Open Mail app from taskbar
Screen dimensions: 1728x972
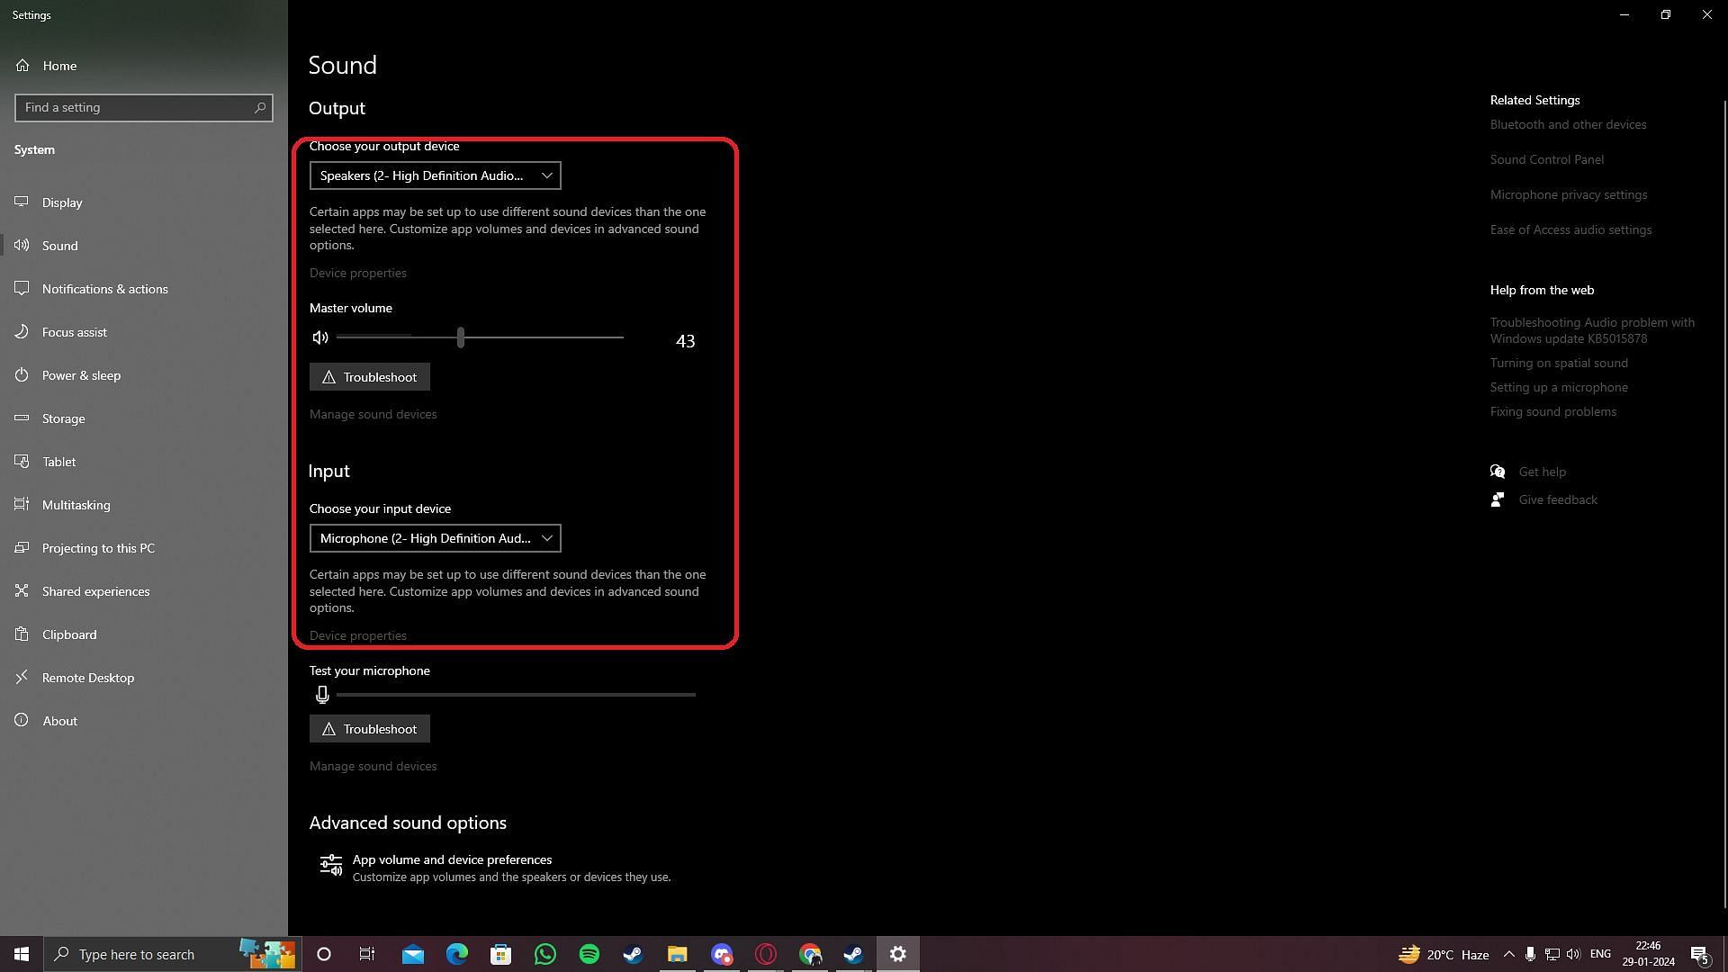click(x=413, y=954)
